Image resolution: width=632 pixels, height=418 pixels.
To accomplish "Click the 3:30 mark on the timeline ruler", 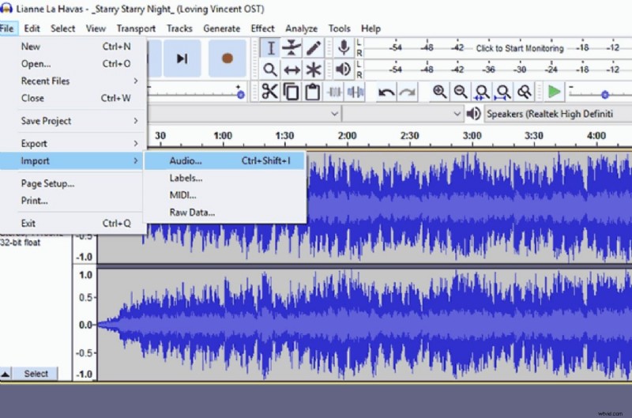I will coord(534,136).
